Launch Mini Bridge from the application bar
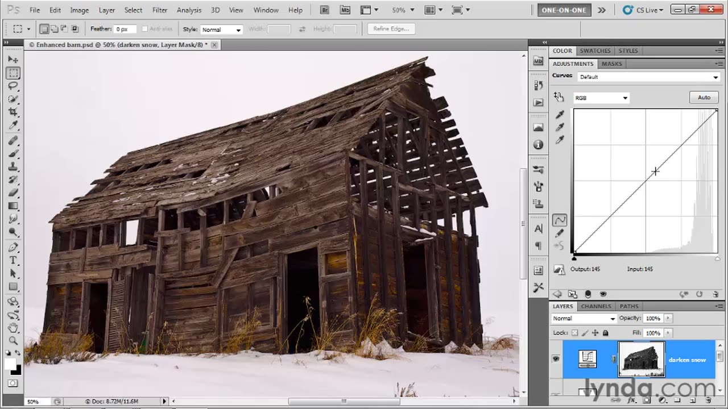Image resolution: width=728 pixels, height=409 pixels. pos(345,10)
